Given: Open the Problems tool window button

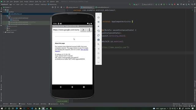Looking at the screenshot, I should pyautogui.click(x=13, y=104).
